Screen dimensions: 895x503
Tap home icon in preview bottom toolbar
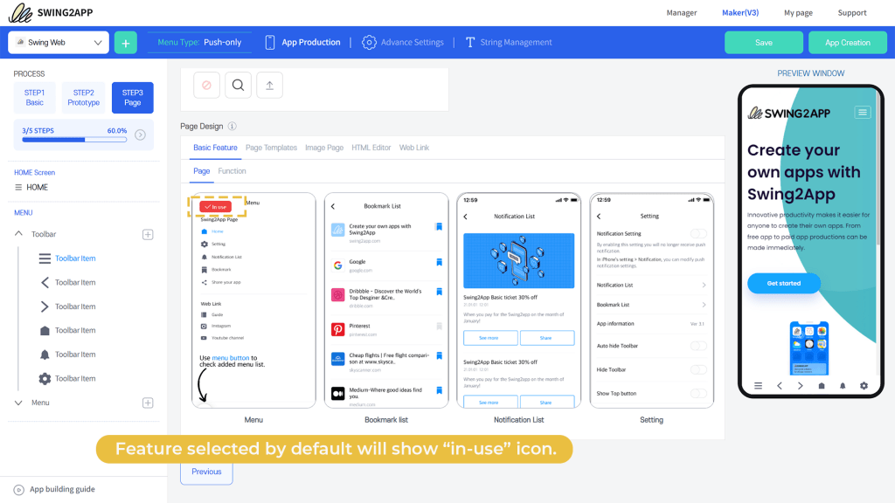tap(822, 386)
